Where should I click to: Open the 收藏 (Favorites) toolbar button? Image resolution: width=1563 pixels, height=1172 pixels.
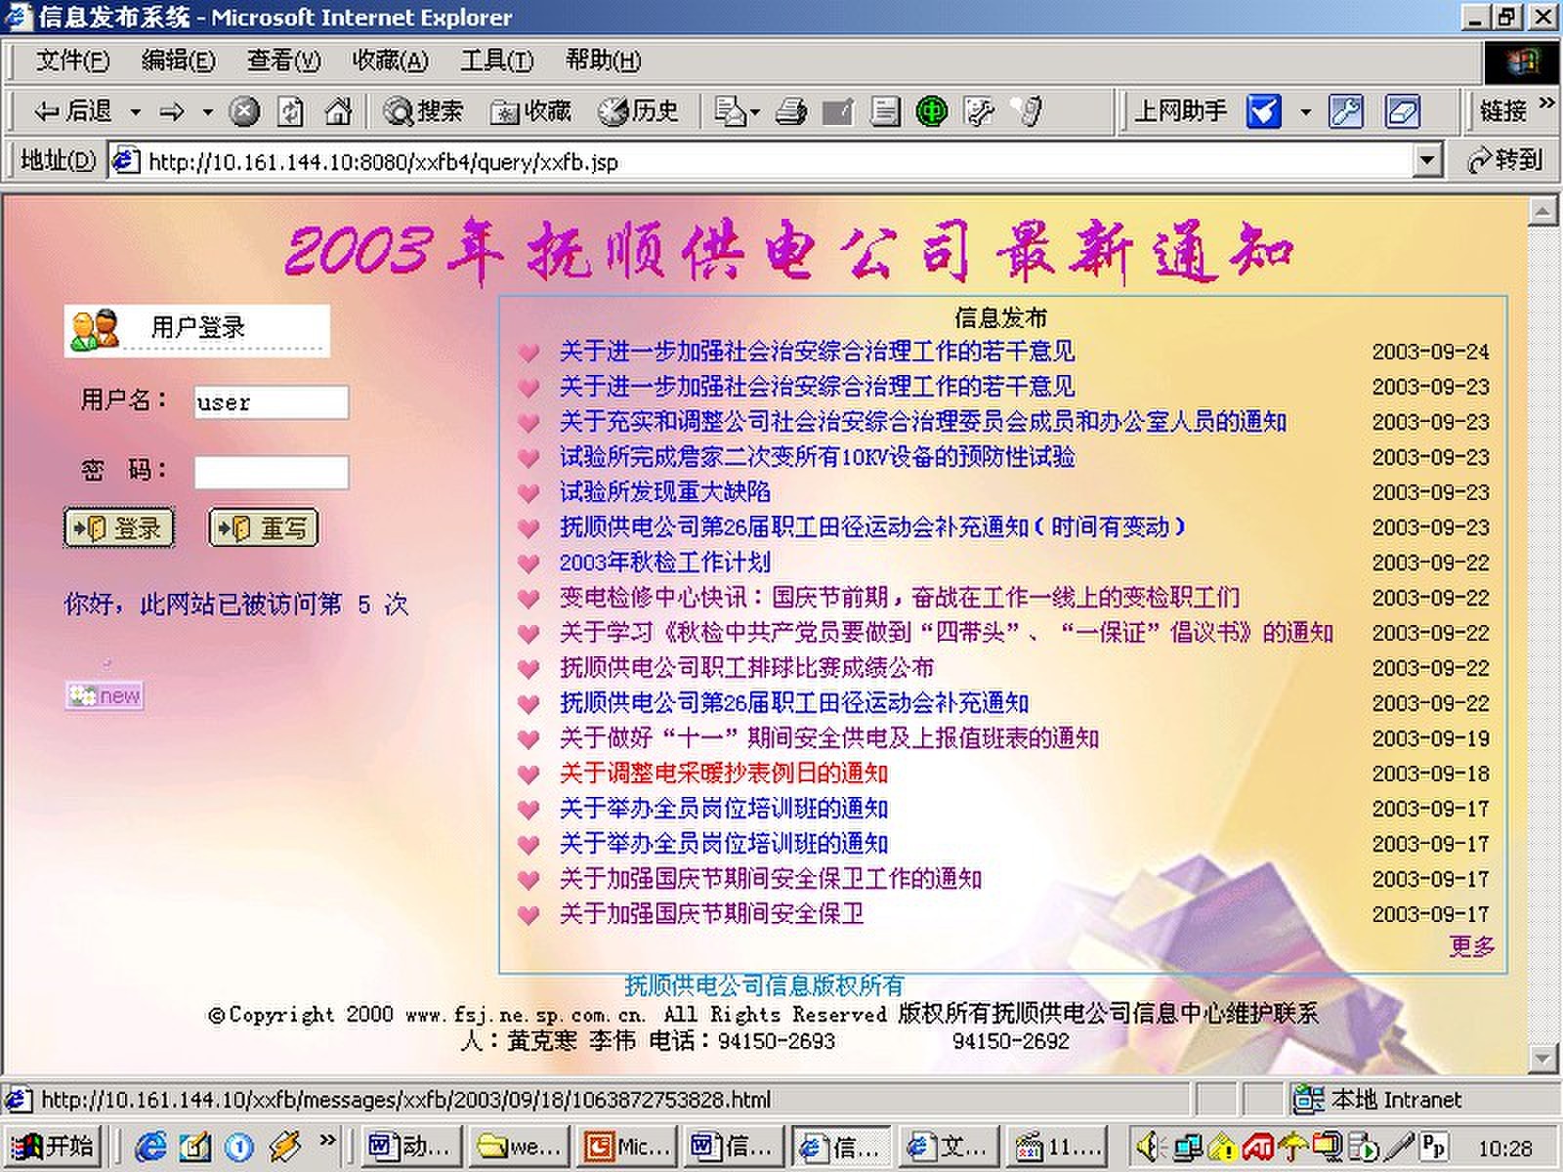tap(531, 112)
